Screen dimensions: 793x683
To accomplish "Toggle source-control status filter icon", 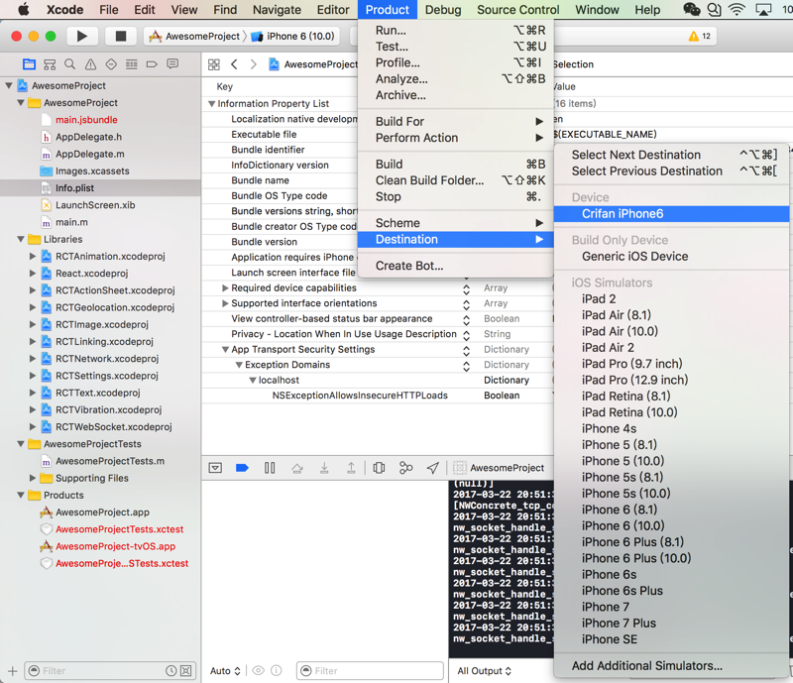I will pyautogui.click(x=186, y=671).
